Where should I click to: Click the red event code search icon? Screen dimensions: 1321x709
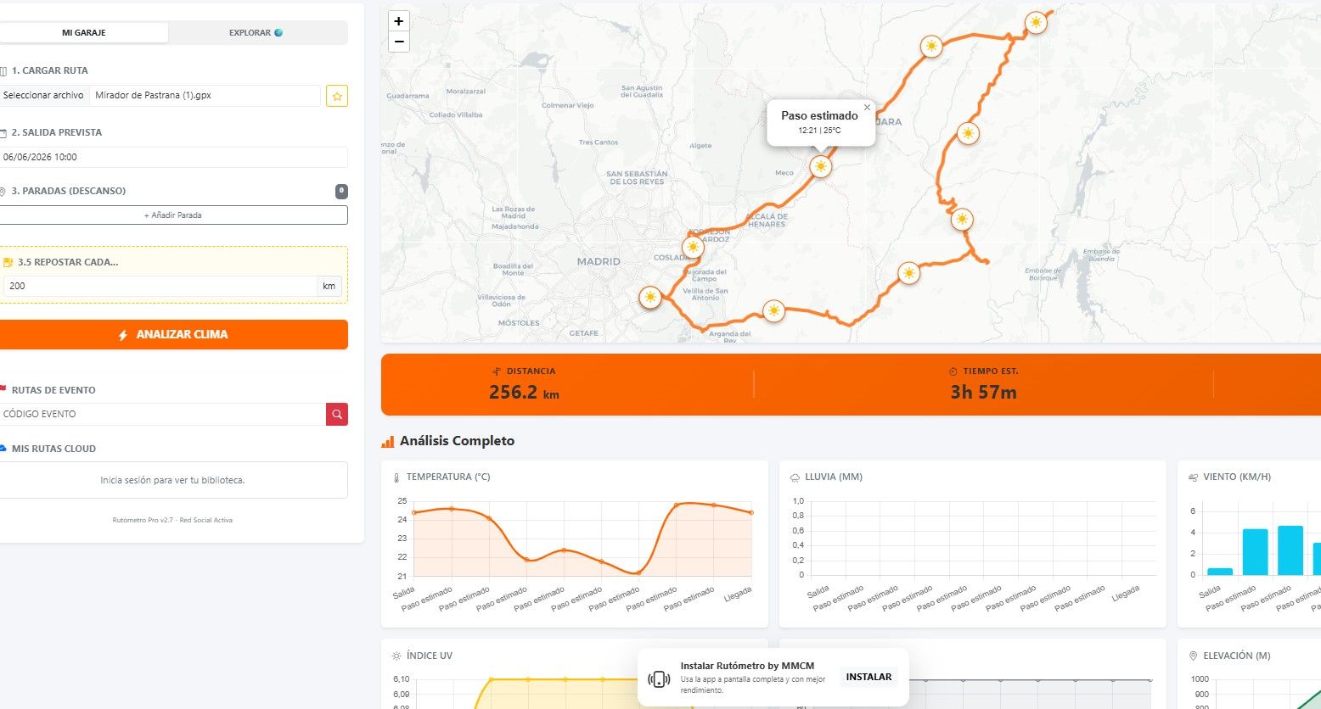pyautogui.click(x=337, y=414)
